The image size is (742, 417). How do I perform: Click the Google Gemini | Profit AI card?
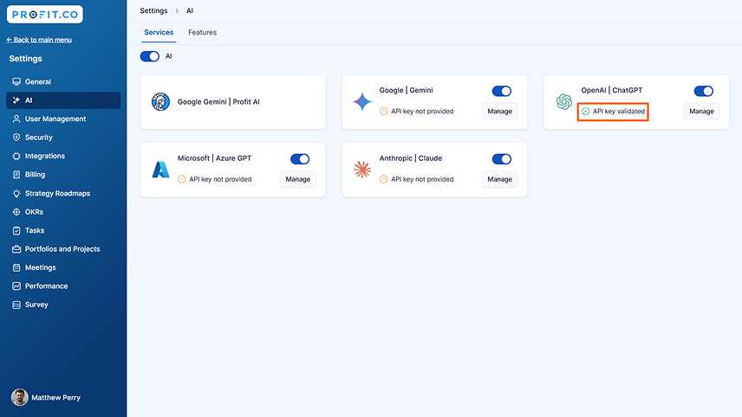pyautogui.click(x=233, y=102)
